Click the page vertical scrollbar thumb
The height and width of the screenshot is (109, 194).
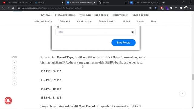click(193, 77)
